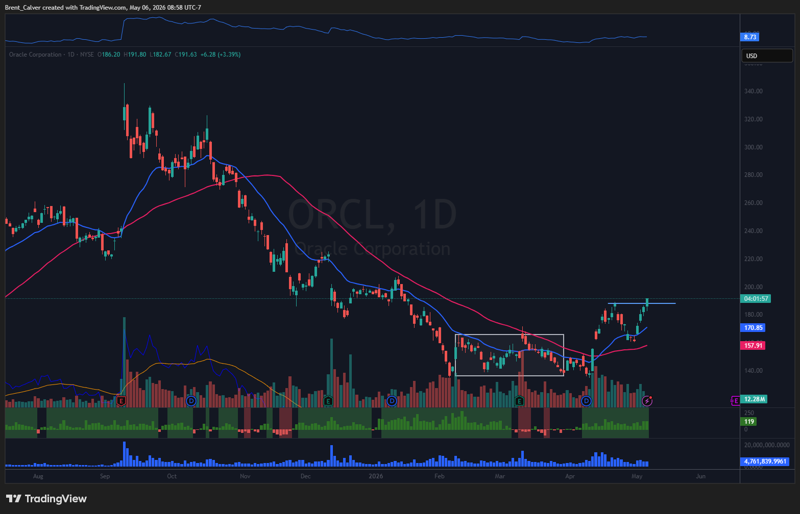Click the green 119 indicator value label
The height and width of the screenshot is (514, 800).
tap(748, 422)
